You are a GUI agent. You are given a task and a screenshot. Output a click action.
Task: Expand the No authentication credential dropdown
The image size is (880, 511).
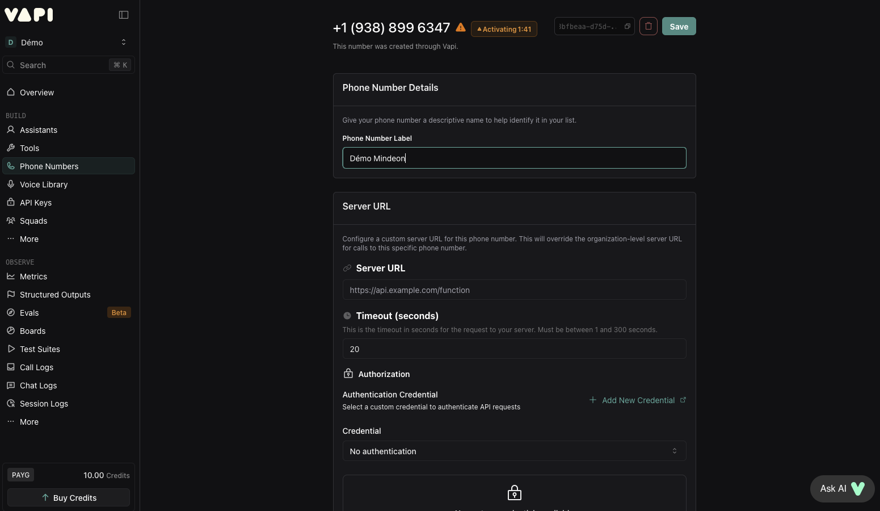tap(514, 451)
